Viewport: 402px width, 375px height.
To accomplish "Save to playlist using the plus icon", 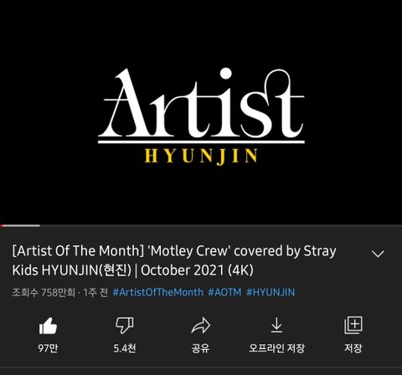I will (353, 325).
